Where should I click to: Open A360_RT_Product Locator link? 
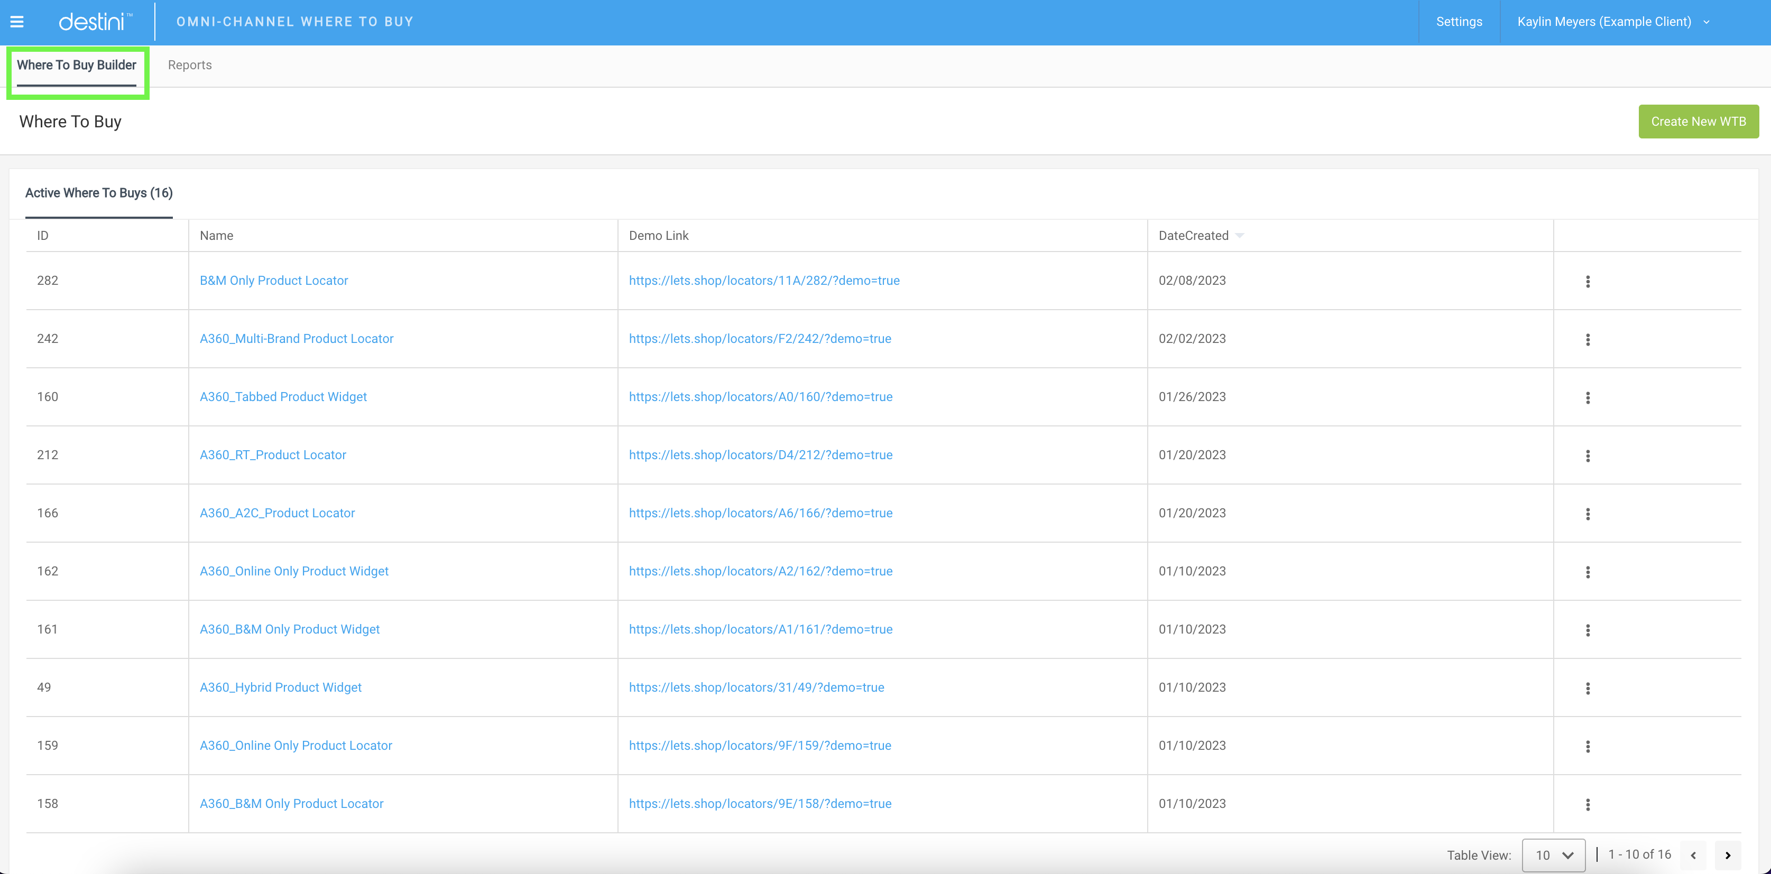click(x=273, y=455)
